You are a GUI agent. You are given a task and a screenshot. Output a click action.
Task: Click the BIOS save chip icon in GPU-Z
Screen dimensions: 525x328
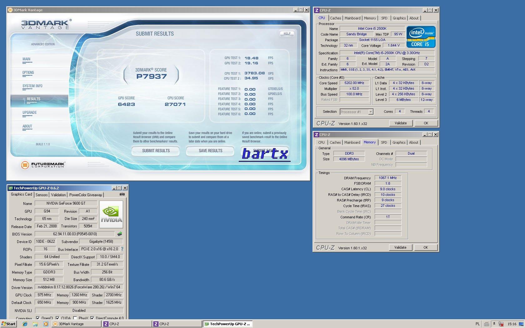coord(120,234)
